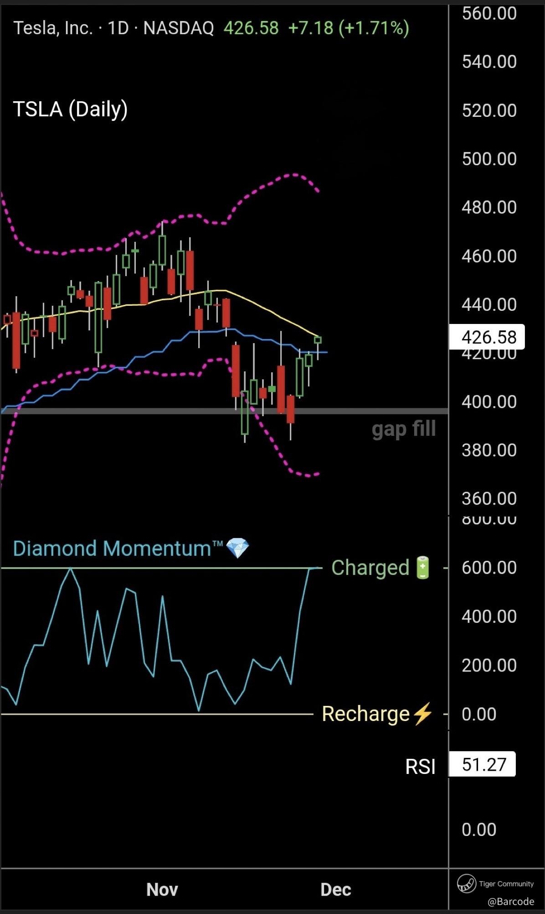Click the Charged level label

pos(370,568)
